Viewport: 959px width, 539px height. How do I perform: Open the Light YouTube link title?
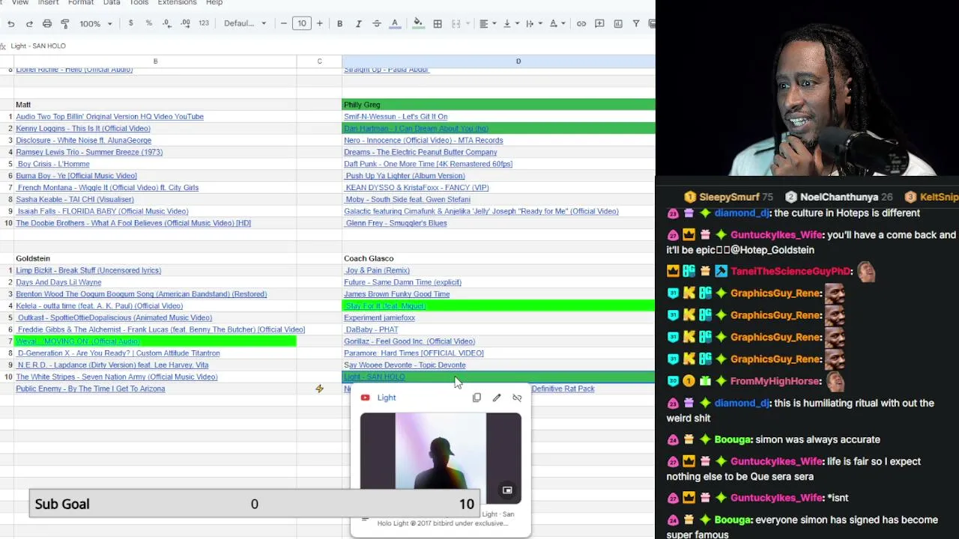(x=387, y=398)
